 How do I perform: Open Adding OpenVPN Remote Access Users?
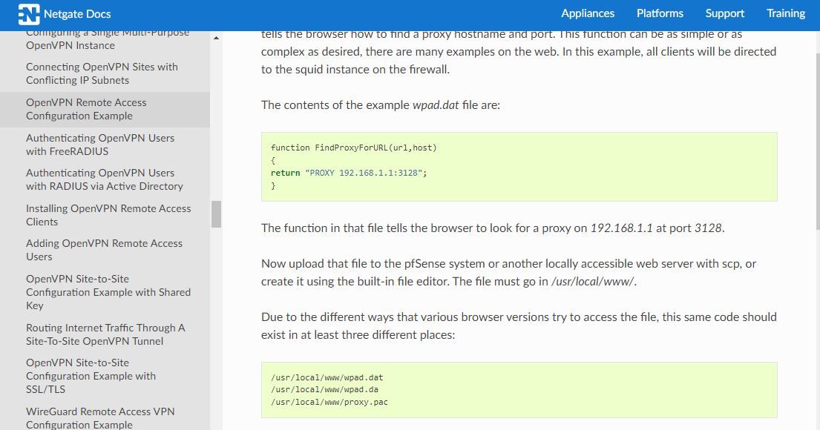104,250
